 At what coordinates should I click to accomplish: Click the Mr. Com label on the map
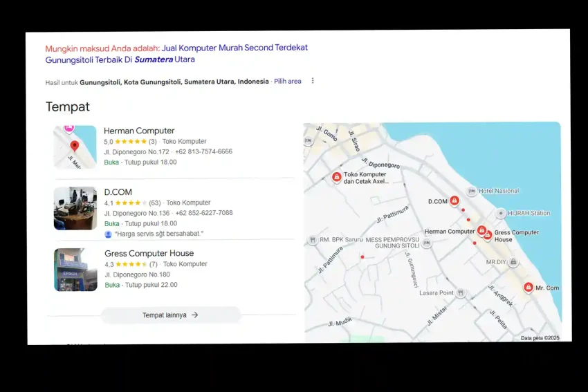[x=547, y=288]
